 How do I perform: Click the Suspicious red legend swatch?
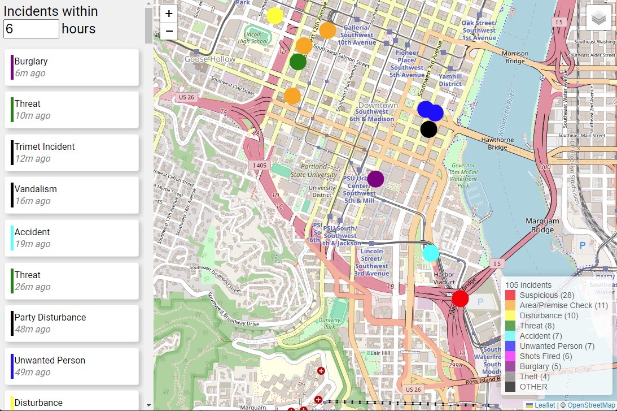pos(510,295)
